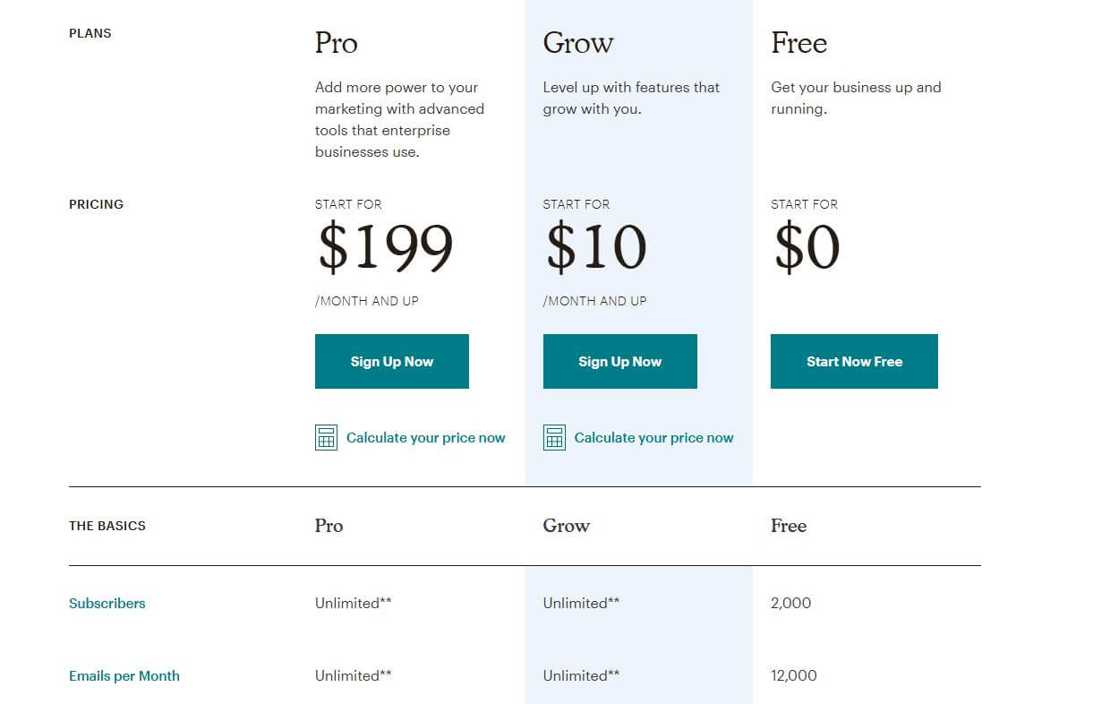This screenshot has width=1093, height=704.
Task: Click the Subscribers feature link
Action: [x=107, y=603]
